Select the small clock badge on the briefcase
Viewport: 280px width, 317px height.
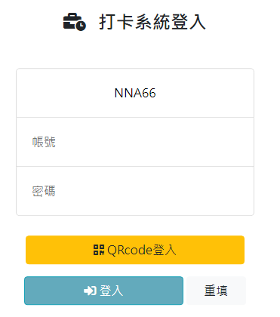click(x=81, y=26)
